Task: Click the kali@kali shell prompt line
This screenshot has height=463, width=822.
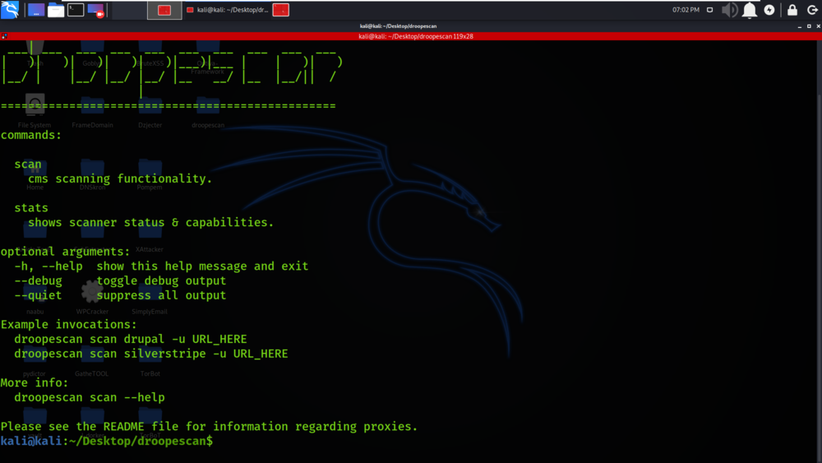Action: (x=107, y=442)
